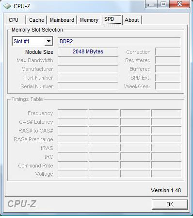This screenshot has width=193, height=218.
Task: Click the SPD Ext. label
Action: click(141, 78)
